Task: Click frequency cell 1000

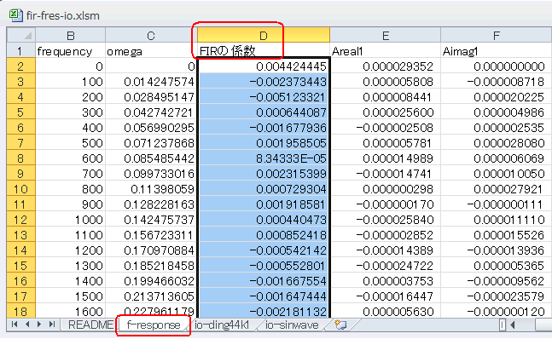Action: coord(71,220)
